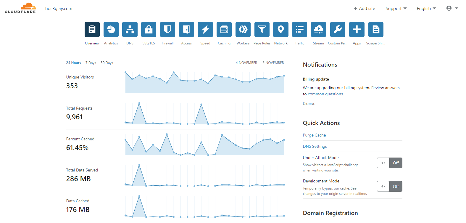The image size is (466, 223).
Task: Select the 30 Days time range
Action: pyautogui.click(x=107, y=63)
